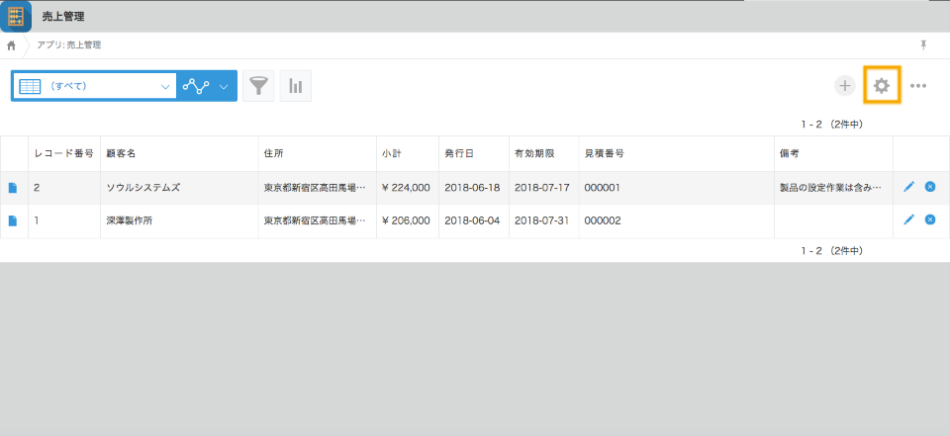Viewport: 950px width, 436px height.
Task: Click the 売上管理 app icon in header
Action: [x=16, y=16]
